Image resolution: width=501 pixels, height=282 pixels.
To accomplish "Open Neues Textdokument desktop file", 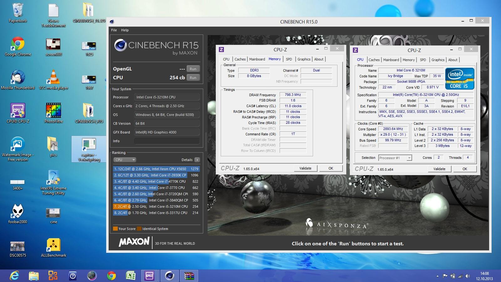I will (54, 15).
